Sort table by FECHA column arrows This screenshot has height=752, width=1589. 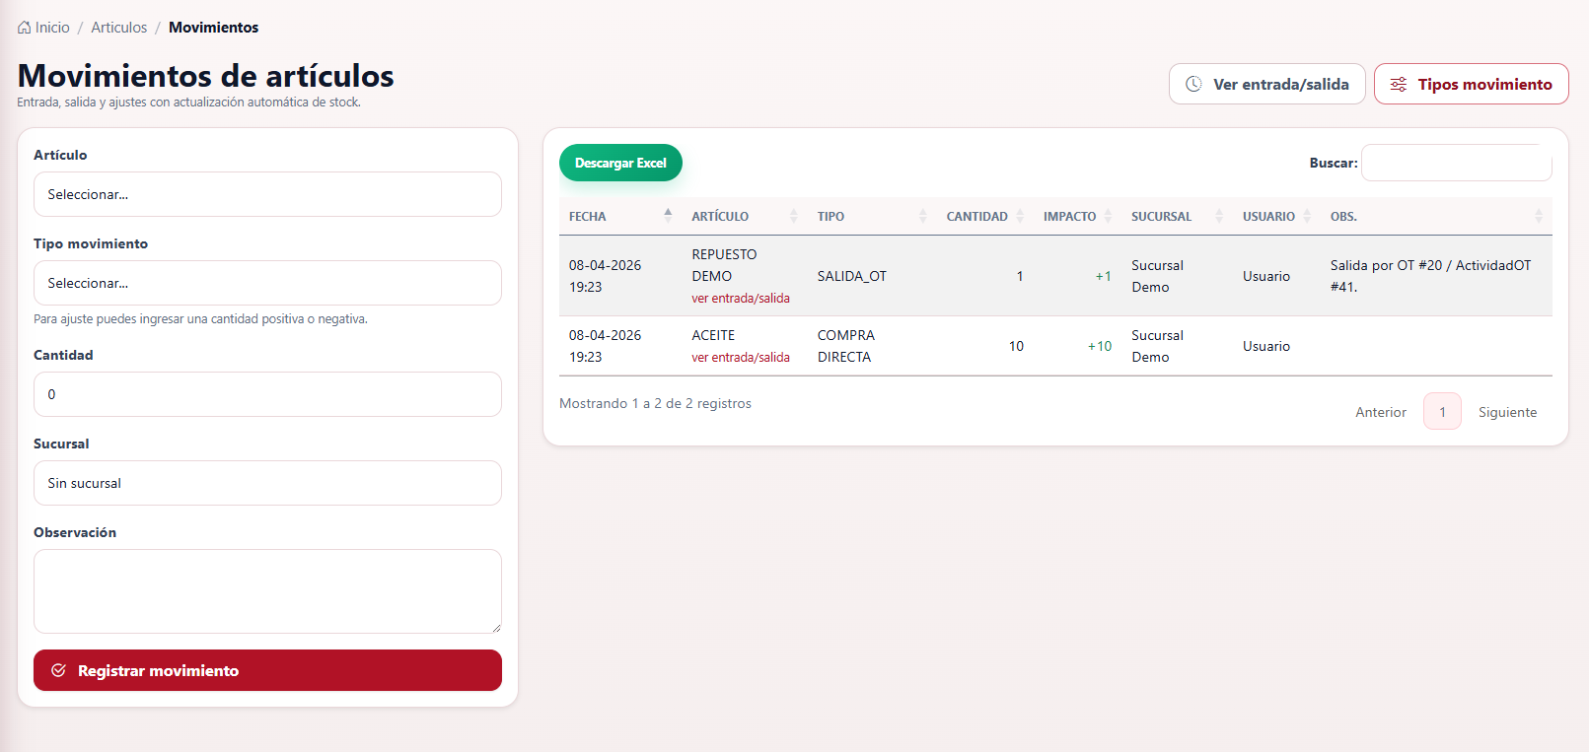tap(668, 216)
